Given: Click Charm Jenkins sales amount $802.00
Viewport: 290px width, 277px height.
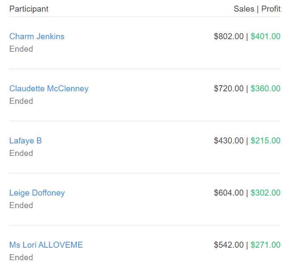Looking at the screenshot, I should (229, 37).
